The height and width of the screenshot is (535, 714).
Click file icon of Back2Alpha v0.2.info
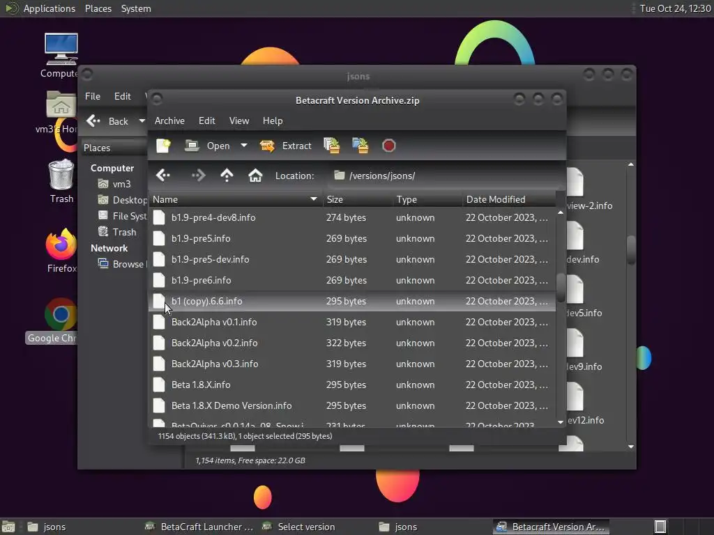pos(159,343)
